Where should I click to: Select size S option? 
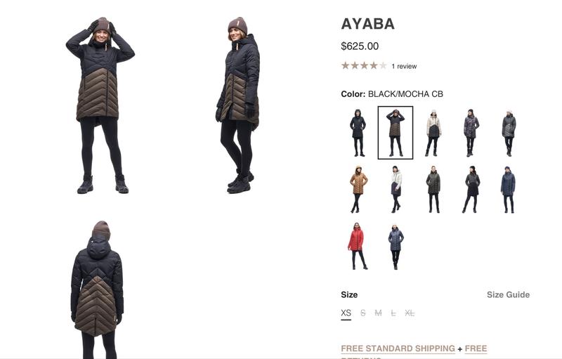click(x=363, y=313)
